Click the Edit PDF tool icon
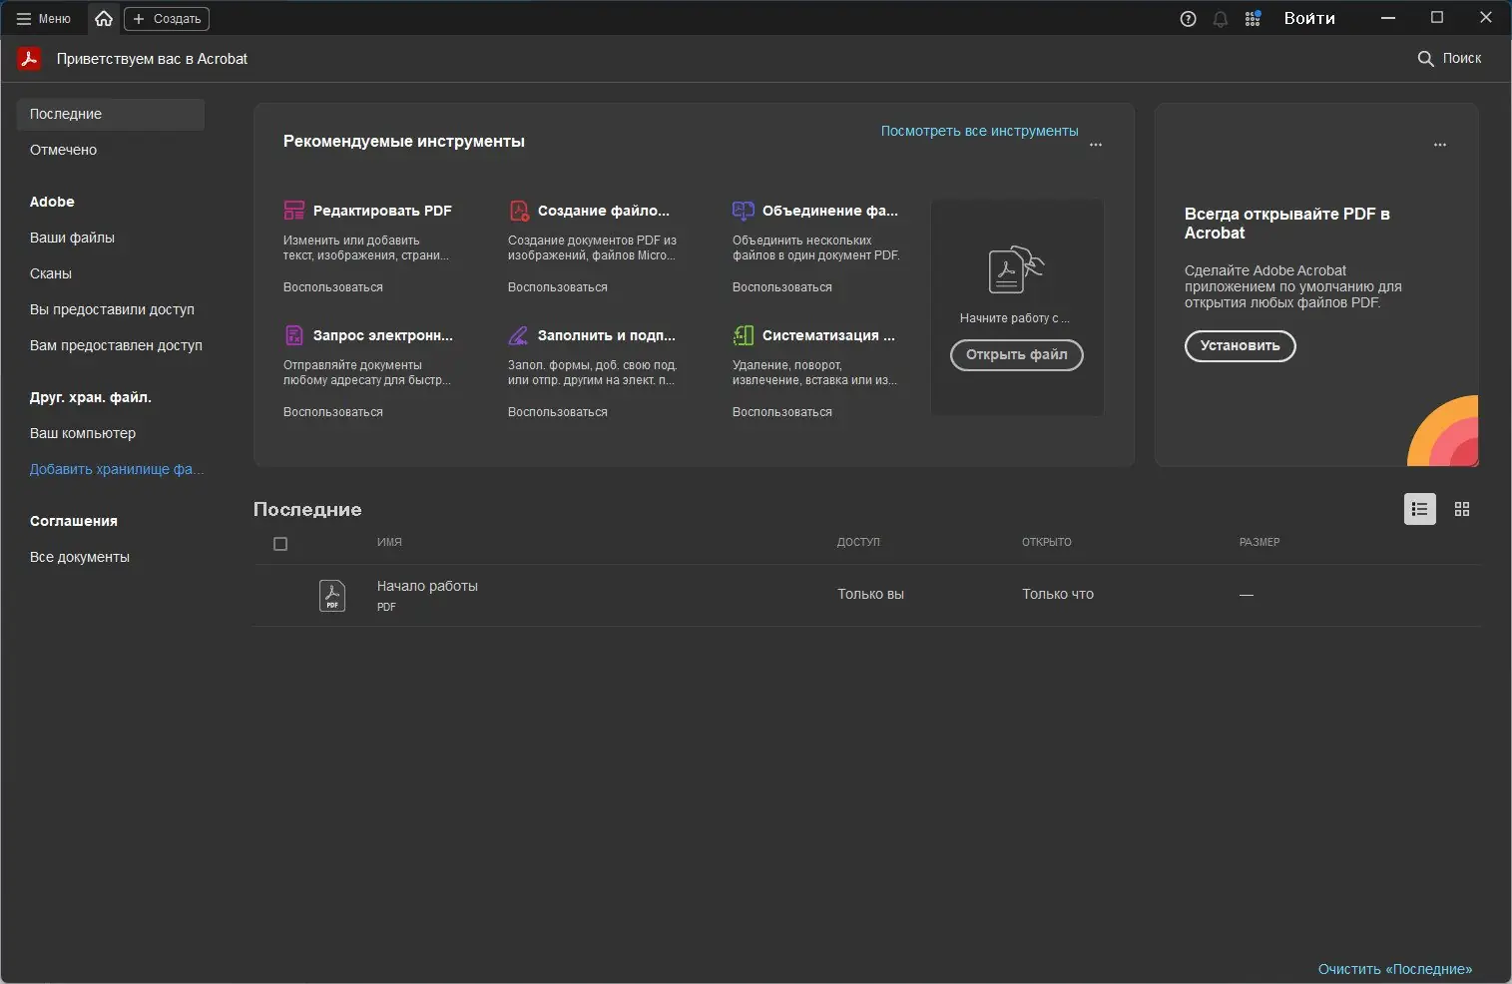The width and height of the screenshot is (1512, 984). click(293, 211)
